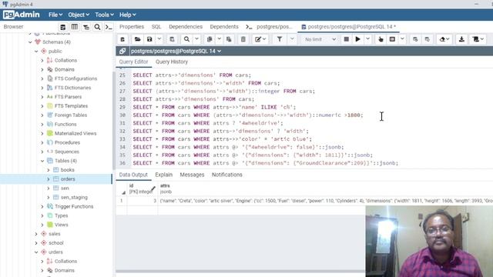The width and height of the screenshot is (493, 277).
Task: Click rollback transaction icon
Action: click(x=427, y=39)
